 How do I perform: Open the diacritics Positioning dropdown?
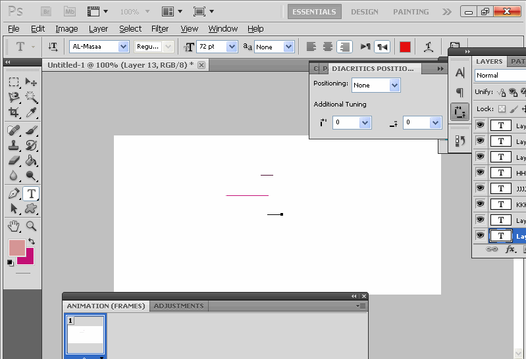tap(394, 85)
